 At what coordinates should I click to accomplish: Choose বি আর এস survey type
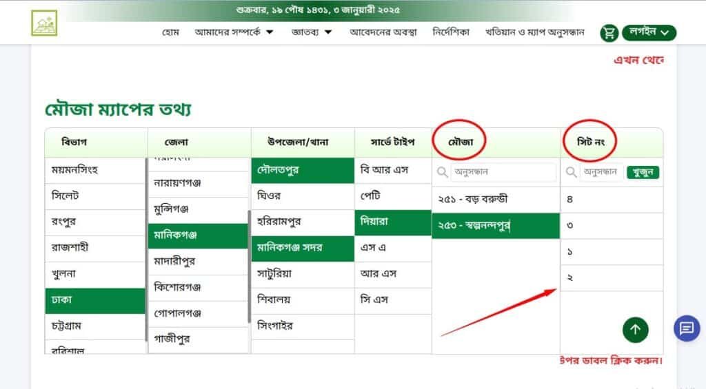coord(393,170)
